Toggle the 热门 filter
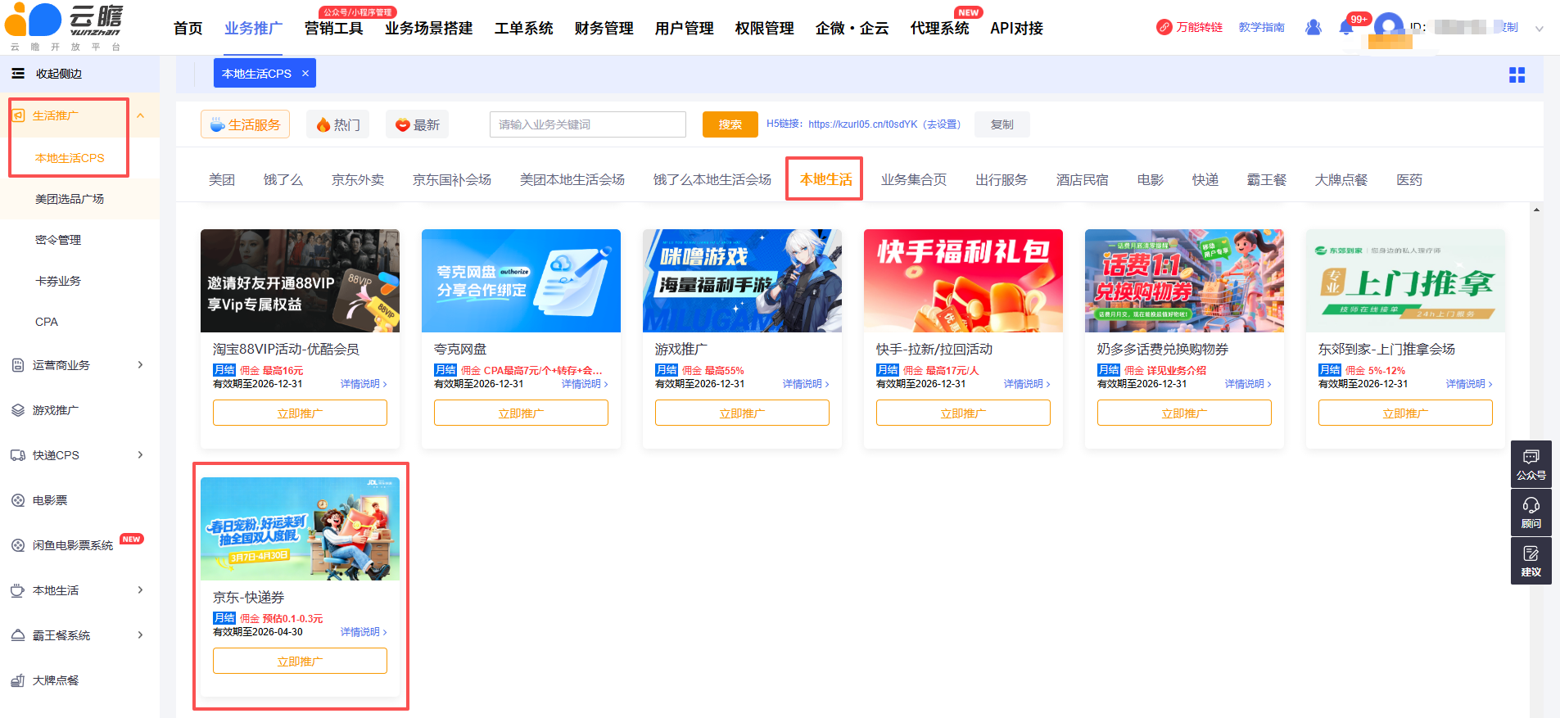The width and height of the screenshot is (1560, 718). coord(338,124)
